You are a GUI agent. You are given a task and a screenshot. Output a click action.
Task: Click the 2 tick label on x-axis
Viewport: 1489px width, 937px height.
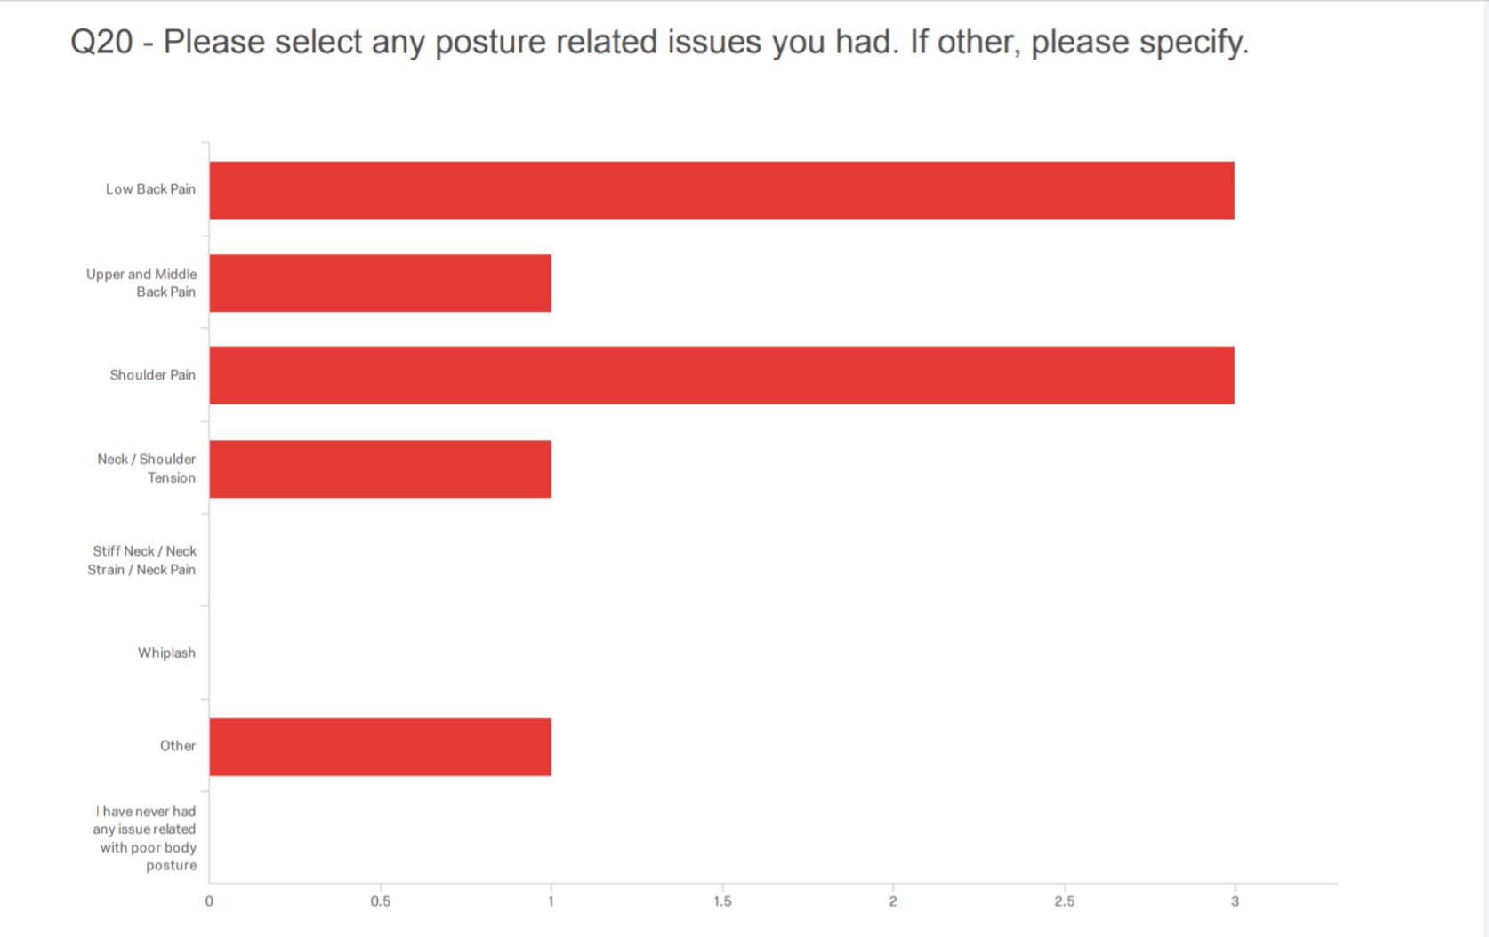pos(893,901)
